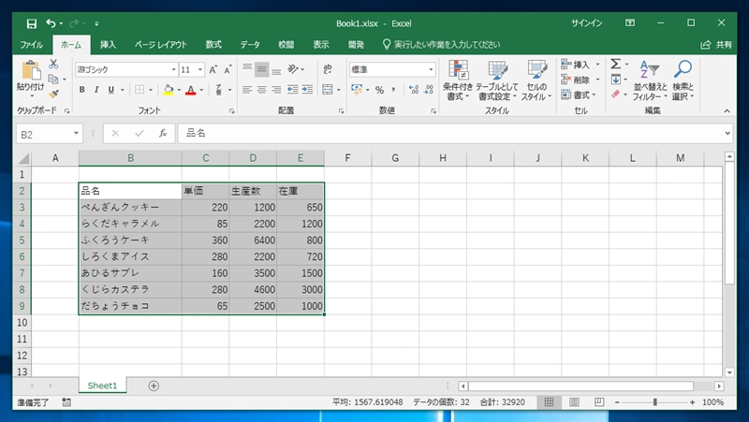The width and height of the screenshot is (749, 422).
Task: Open the File tab
Action: pos(32,45)
